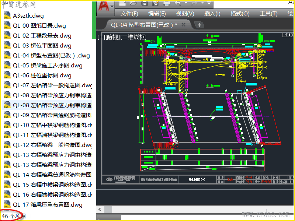This screenshot has width=295, height=221.
Task: Click the DWG icon of QL-02 工程数量表
Action: click(7, 35)
